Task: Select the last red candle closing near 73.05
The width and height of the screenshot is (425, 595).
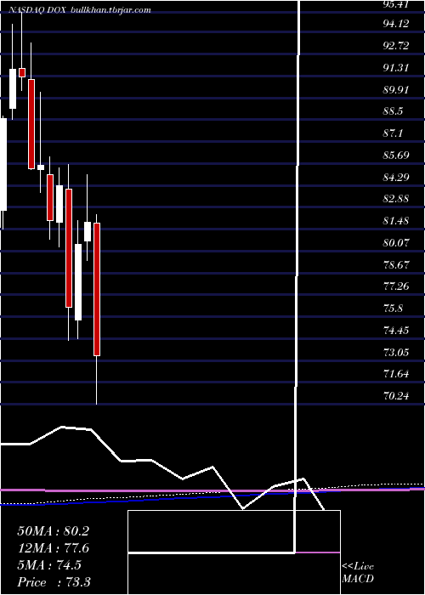Action: coord(97,290)
